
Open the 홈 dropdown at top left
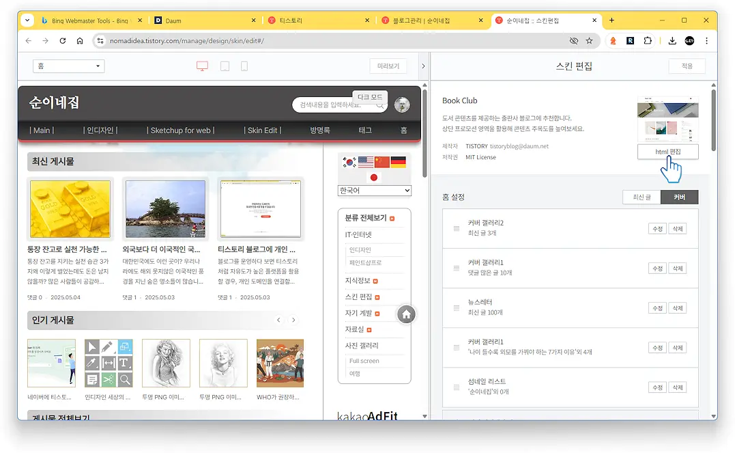(x=68, y=66)
